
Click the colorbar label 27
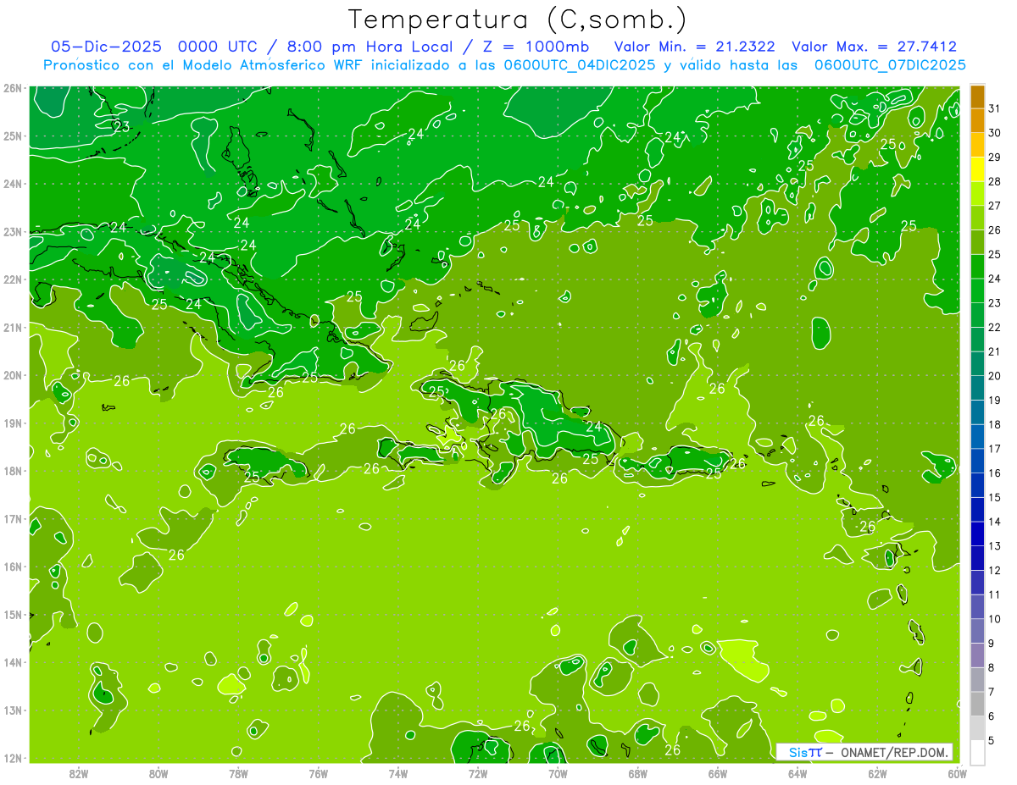(x=995, y=206)
